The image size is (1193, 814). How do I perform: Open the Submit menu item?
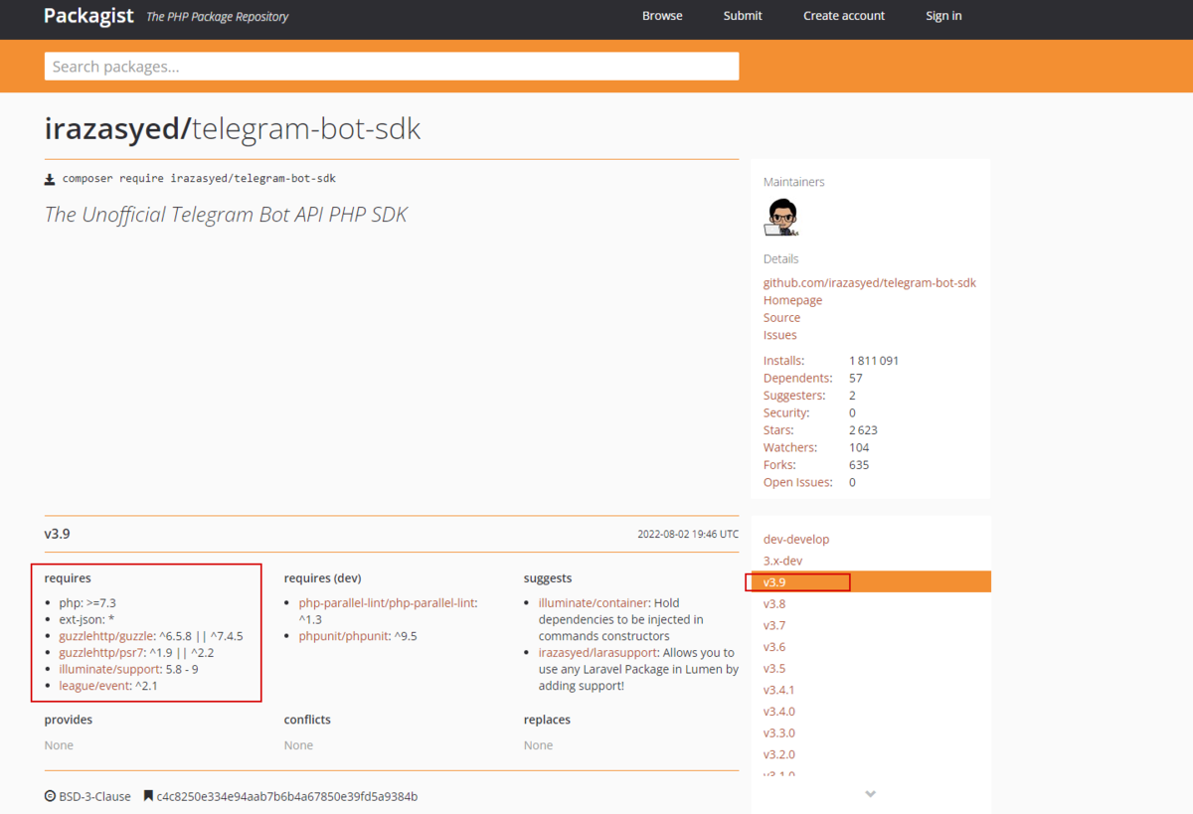point(742,15)
